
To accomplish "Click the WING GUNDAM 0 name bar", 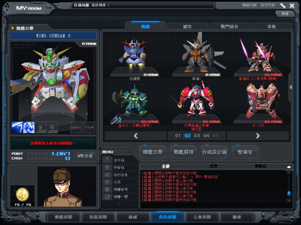I will click(x=53, y=36).
